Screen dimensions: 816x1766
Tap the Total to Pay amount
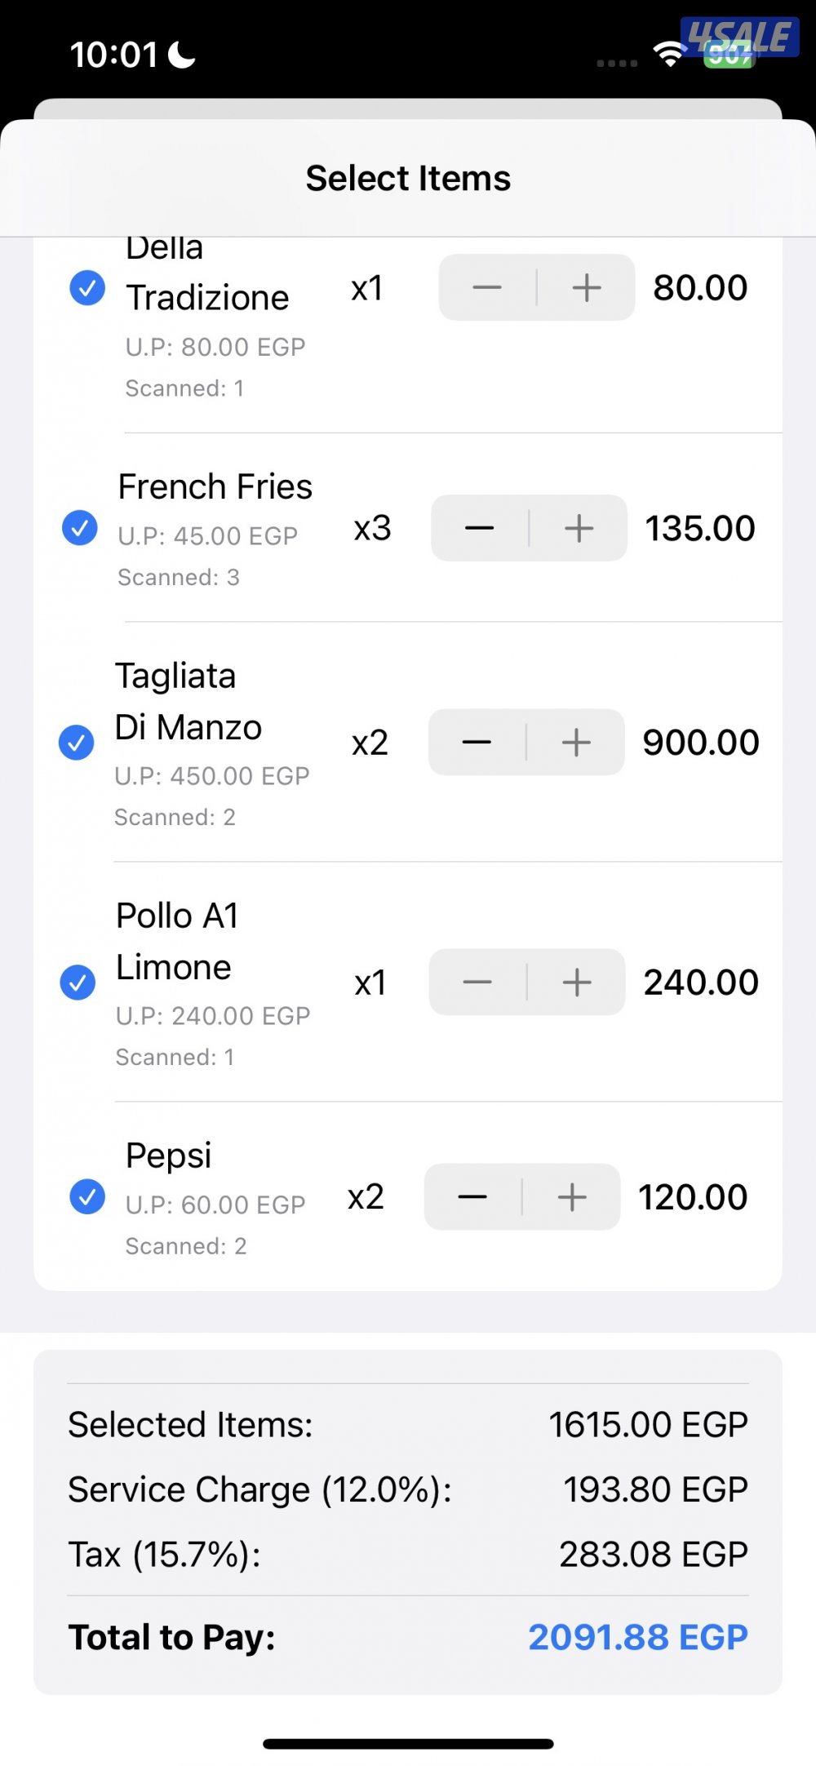(x=637, y=1637)
